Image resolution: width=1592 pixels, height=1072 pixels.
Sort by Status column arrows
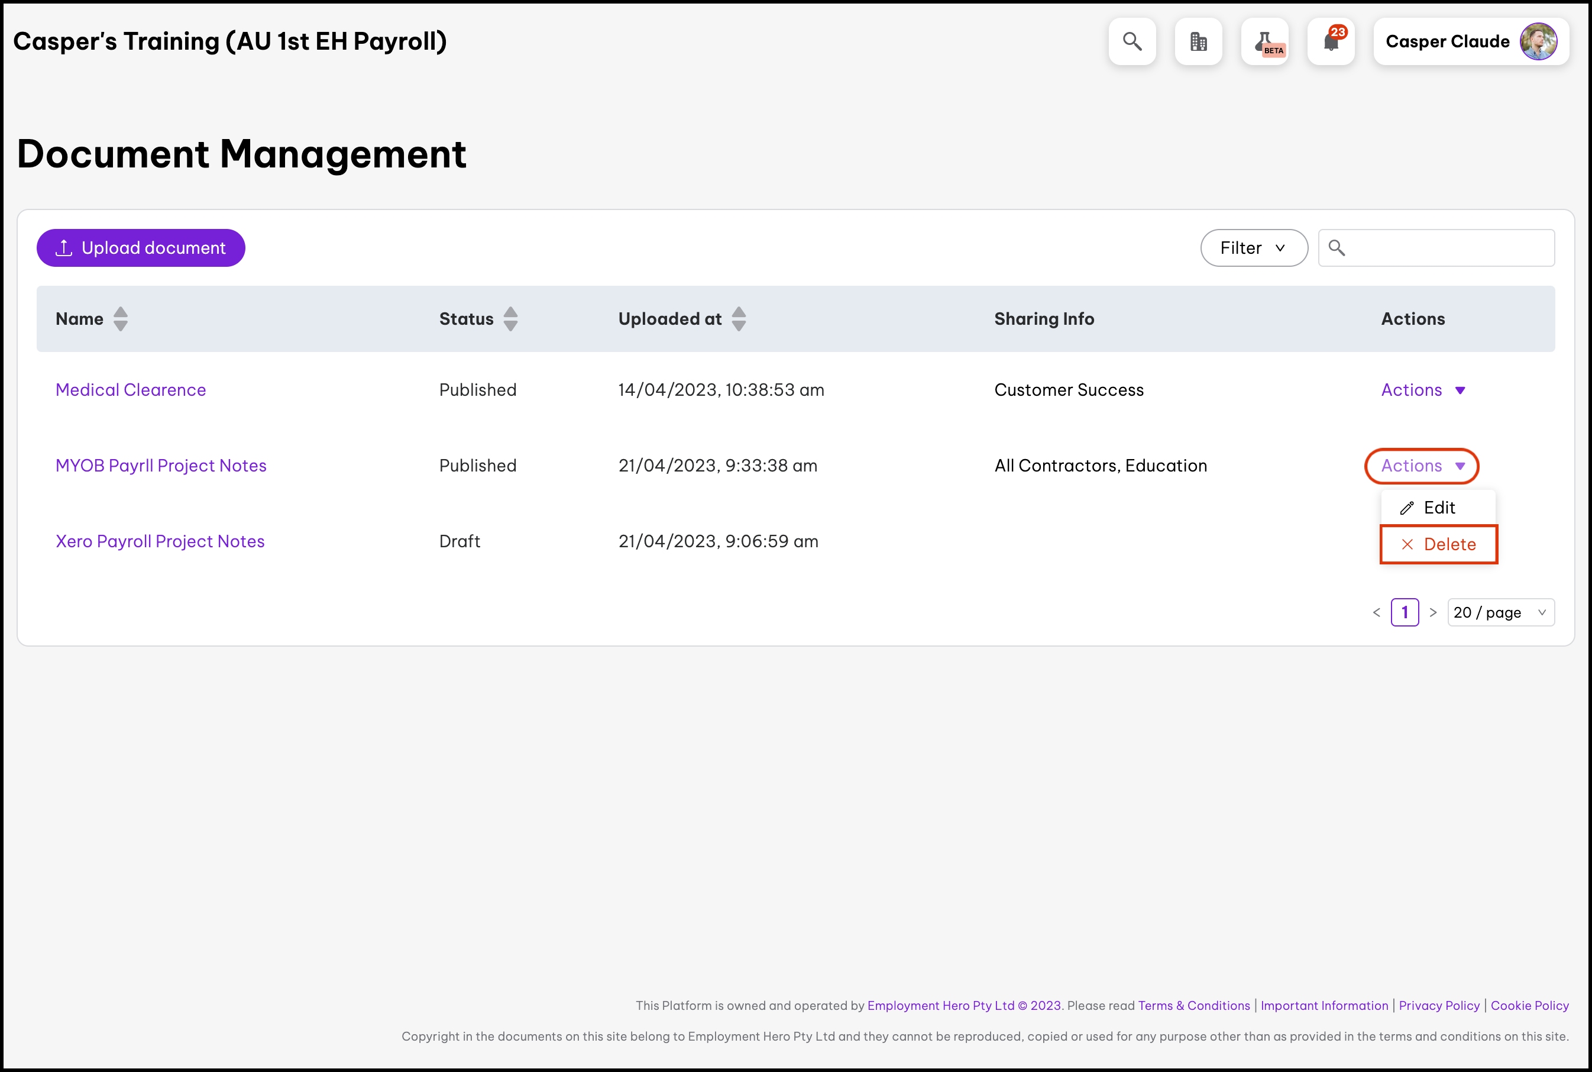click(510, 319)
